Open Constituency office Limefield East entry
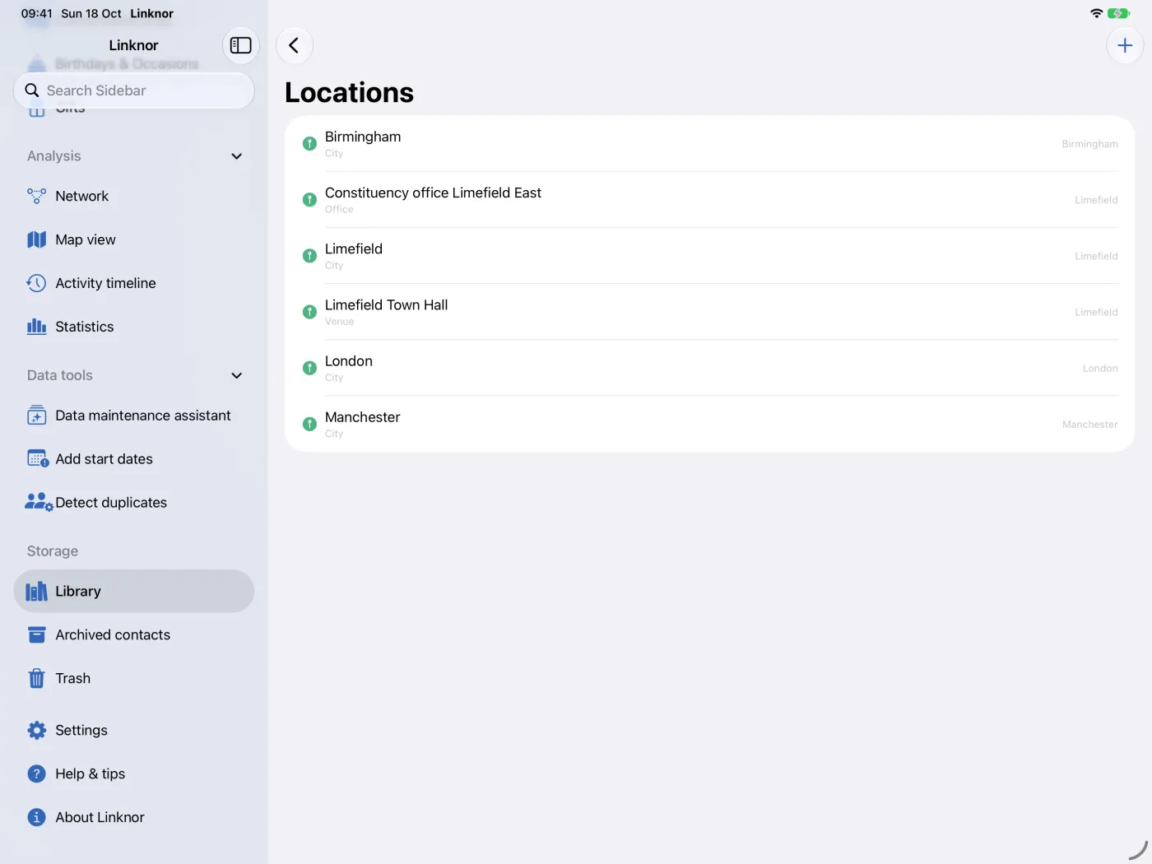Image resolution: width=1152 pixels, height=864 pixels. click(709, 200)
